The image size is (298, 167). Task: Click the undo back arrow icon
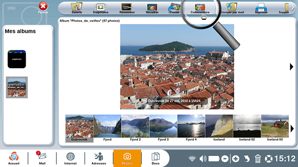[247, 158]
